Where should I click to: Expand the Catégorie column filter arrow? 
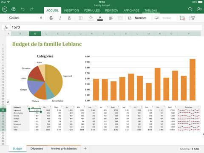tap(28, 107)
